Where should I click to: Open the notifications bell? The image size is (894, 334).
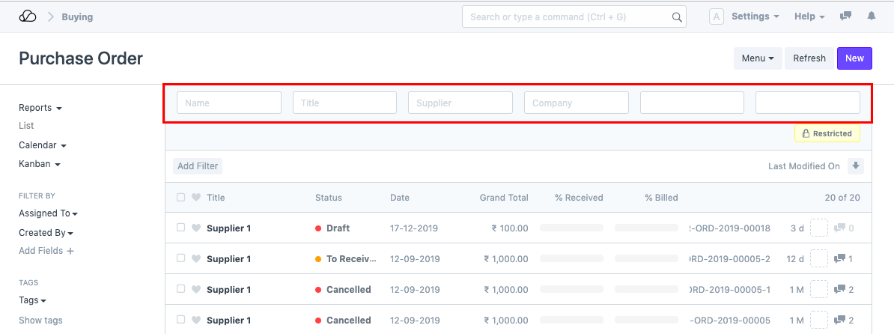point(871,16)
